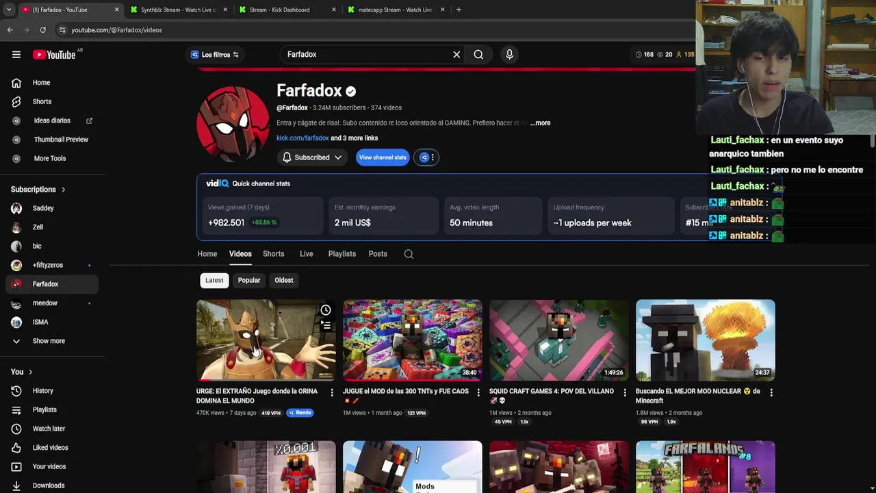Switch to channel Live tab
Screen dimensions: 876x493
tap(306, 254)
